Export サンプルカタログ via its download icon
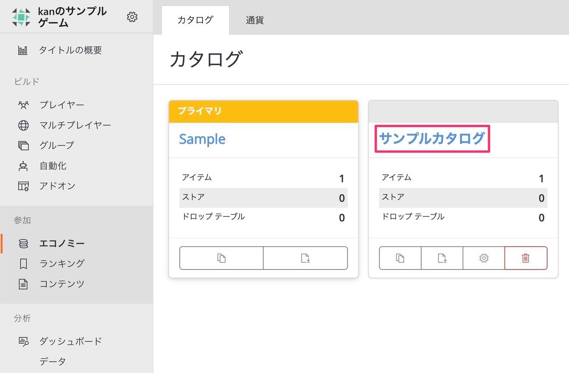The height and width of the screenshot is (373, 569). (x=441, y=257)
